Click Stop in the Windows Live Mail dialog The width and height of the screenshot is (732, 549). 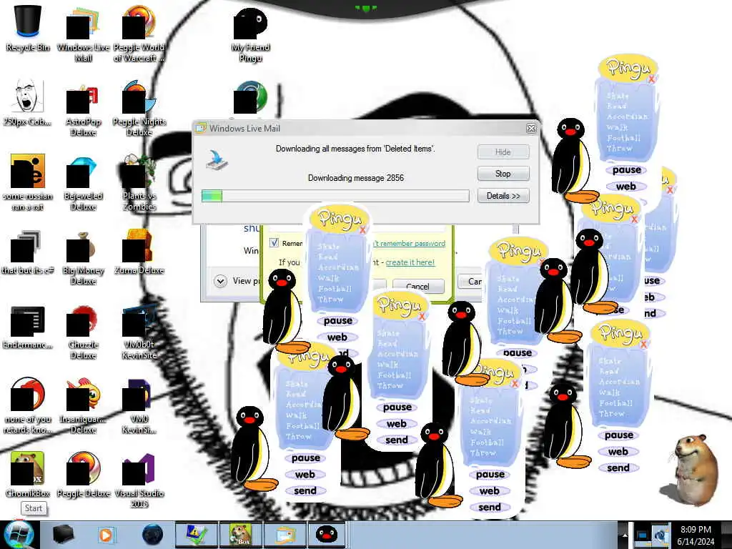pos(503,174)
